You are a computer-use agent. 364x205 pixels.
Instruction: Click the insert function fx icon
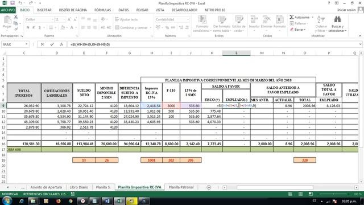click(61, 44)
